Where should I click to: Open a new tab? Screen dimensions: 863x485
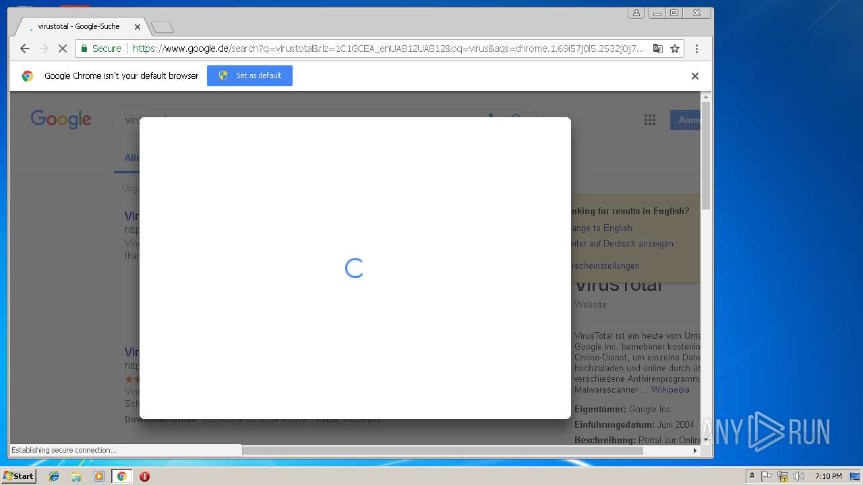(162, 28)
